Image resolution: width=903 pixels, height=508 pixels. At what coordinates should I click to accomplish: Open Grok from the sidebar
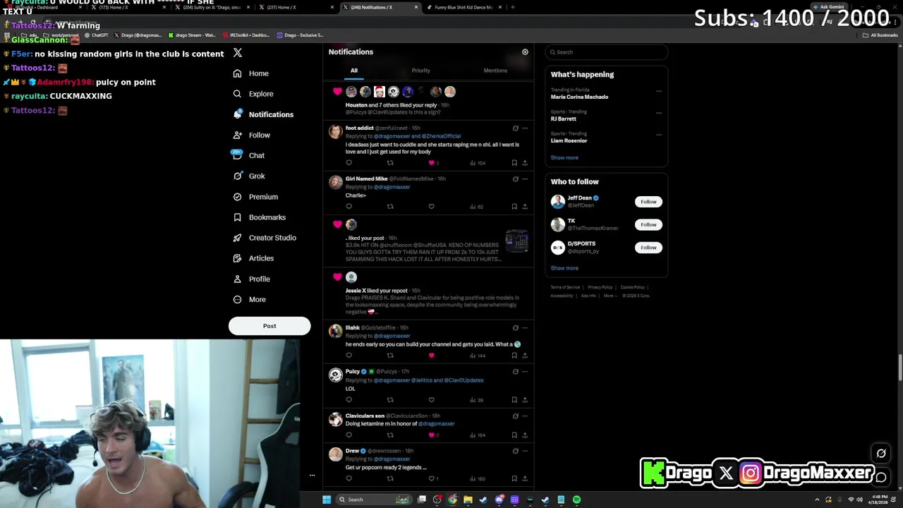click(x=249, y=176)
